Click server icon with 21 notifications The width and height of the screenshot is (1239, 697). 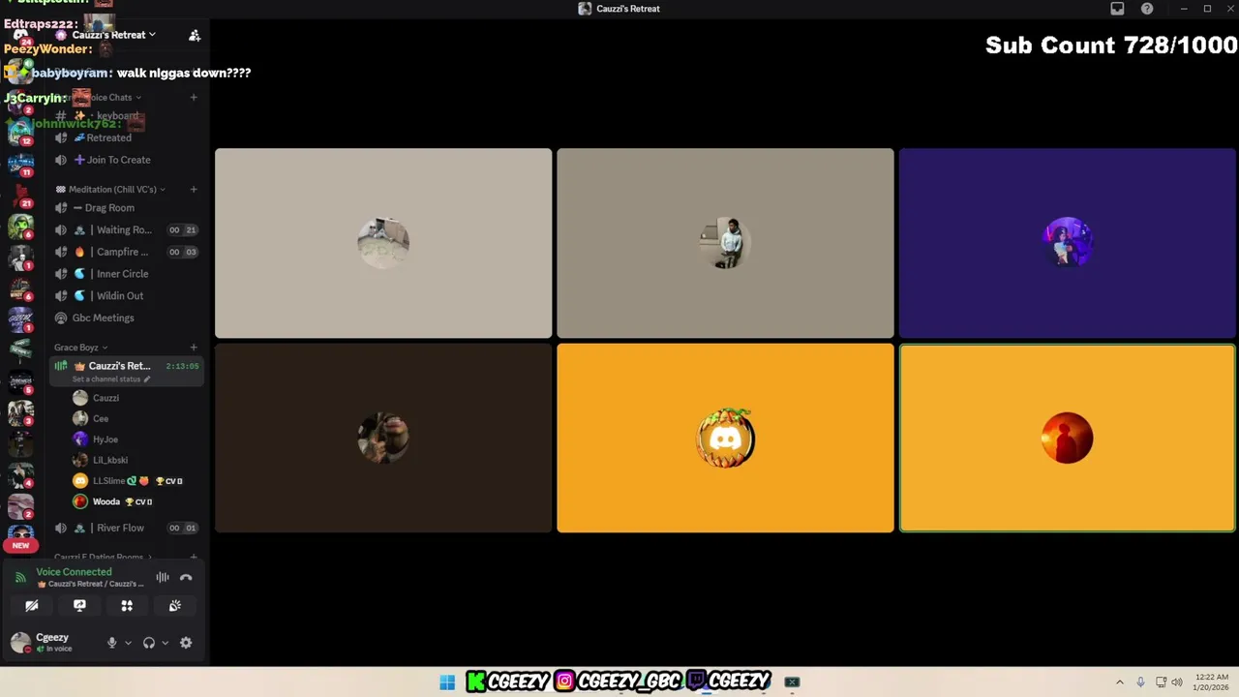pos(20,195)
